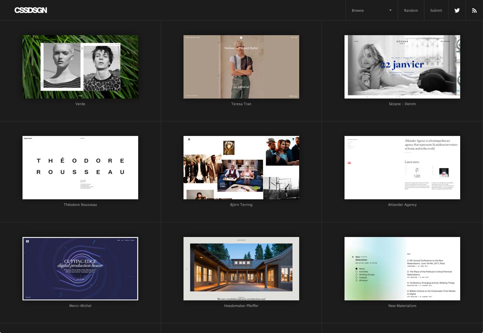Image resolution: width=483 pixels, height=333 pixels.
Task: Click the Teresa Tran title link
Action: (241, 104)
